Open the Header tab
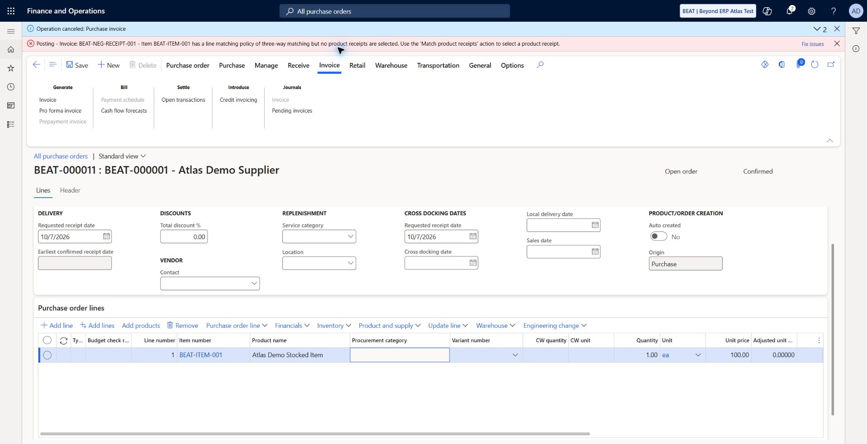This screenshot has width=867, height=444. tap(70, 190)
